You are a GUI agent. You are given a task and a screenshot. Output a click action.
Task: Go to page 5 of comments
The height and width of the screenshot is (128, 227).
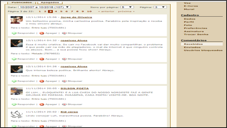click(61, 11)
